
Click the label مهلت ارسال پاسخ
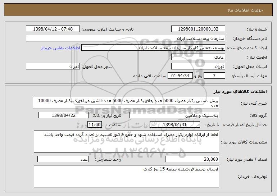[x=249, y=76]
